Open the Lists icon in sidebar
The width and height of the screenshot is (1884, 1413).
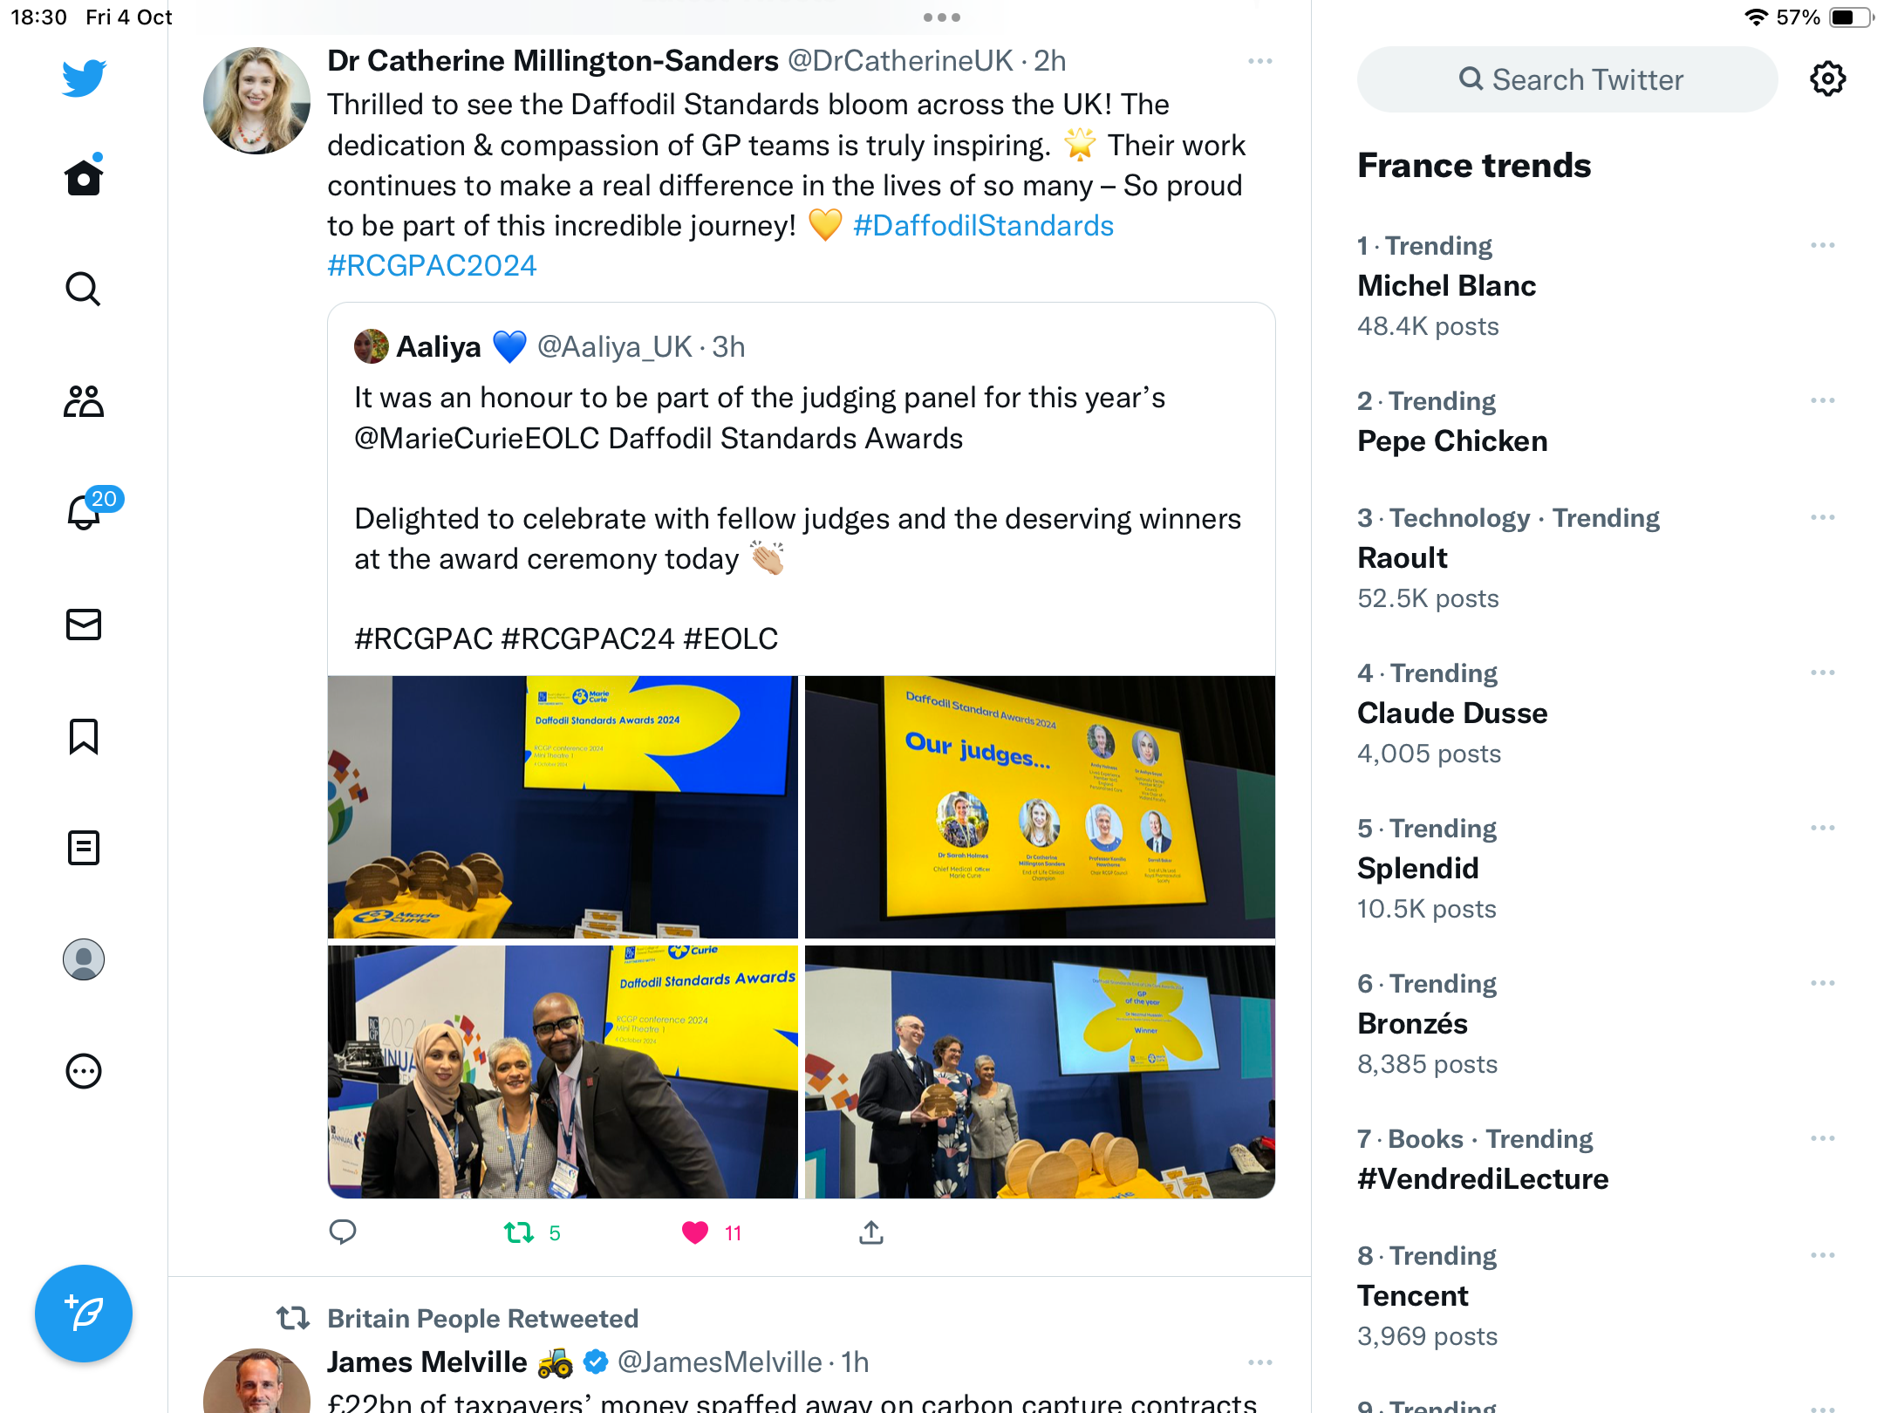pos(84,848)
